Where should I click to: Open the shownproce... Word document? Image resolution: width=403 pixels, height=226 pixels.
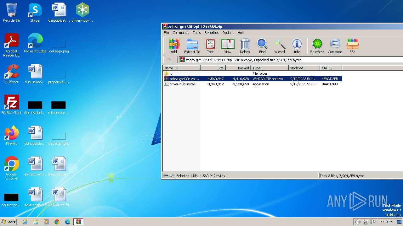pos(59,166)
